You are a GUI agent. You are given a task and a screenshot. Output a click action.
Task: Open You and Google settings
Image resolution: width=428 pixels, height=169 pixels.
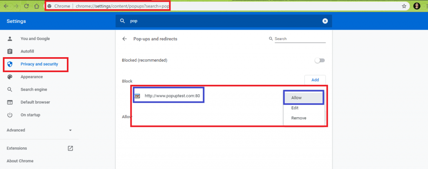pyautogui.click(x=35, y=39)
